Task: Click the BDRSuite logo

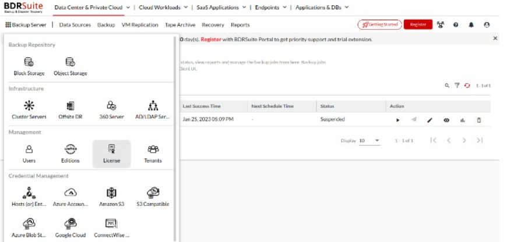Action: [23, 8]
